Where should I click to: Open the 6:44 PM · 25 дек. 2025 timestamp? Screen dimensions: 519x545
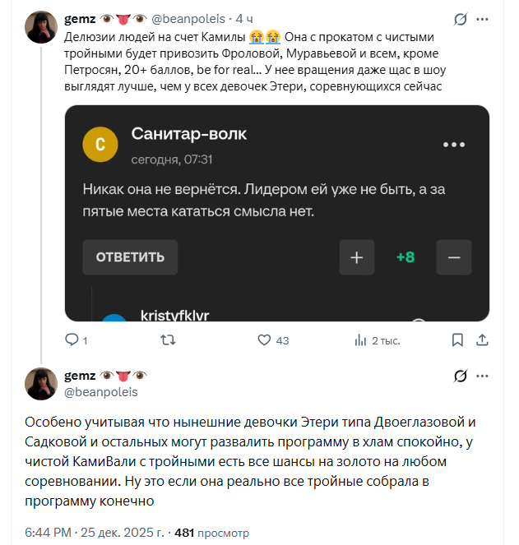(x=91, y=533)
